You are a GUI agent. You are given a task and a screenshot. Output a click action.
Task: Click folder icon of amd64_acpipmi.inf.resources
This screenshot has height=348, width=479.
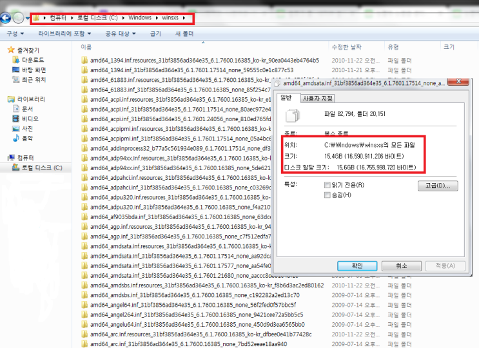(x=84, y=128)
